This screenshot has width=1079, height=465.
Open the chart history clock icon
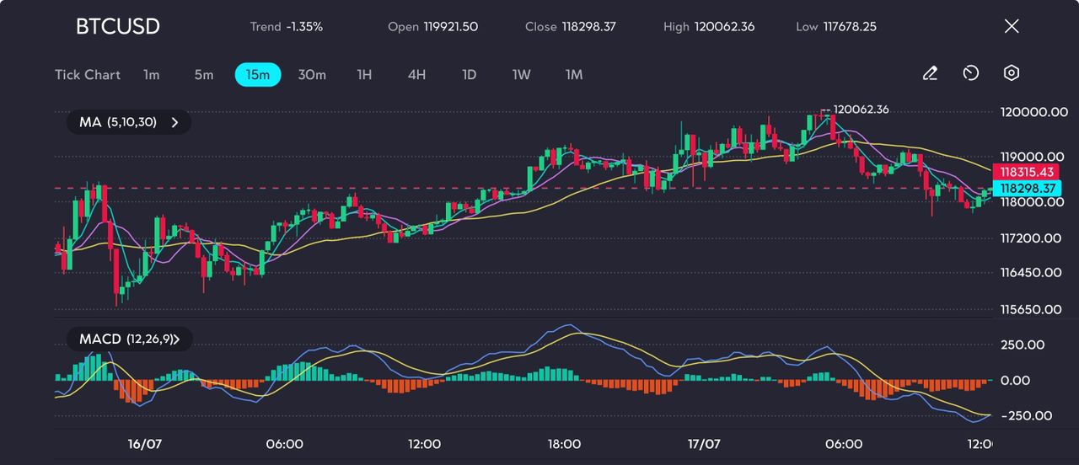pyautogui.click(x=970, y=74)
